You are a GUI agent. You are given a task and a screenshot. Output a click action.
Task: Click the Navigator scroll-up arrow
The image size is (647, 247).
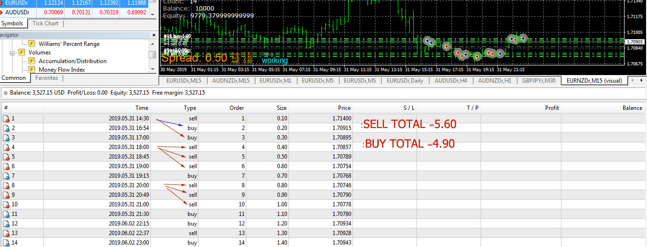153,44
